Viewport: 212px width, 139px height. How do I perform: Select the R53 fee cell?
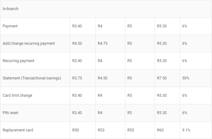101,130
